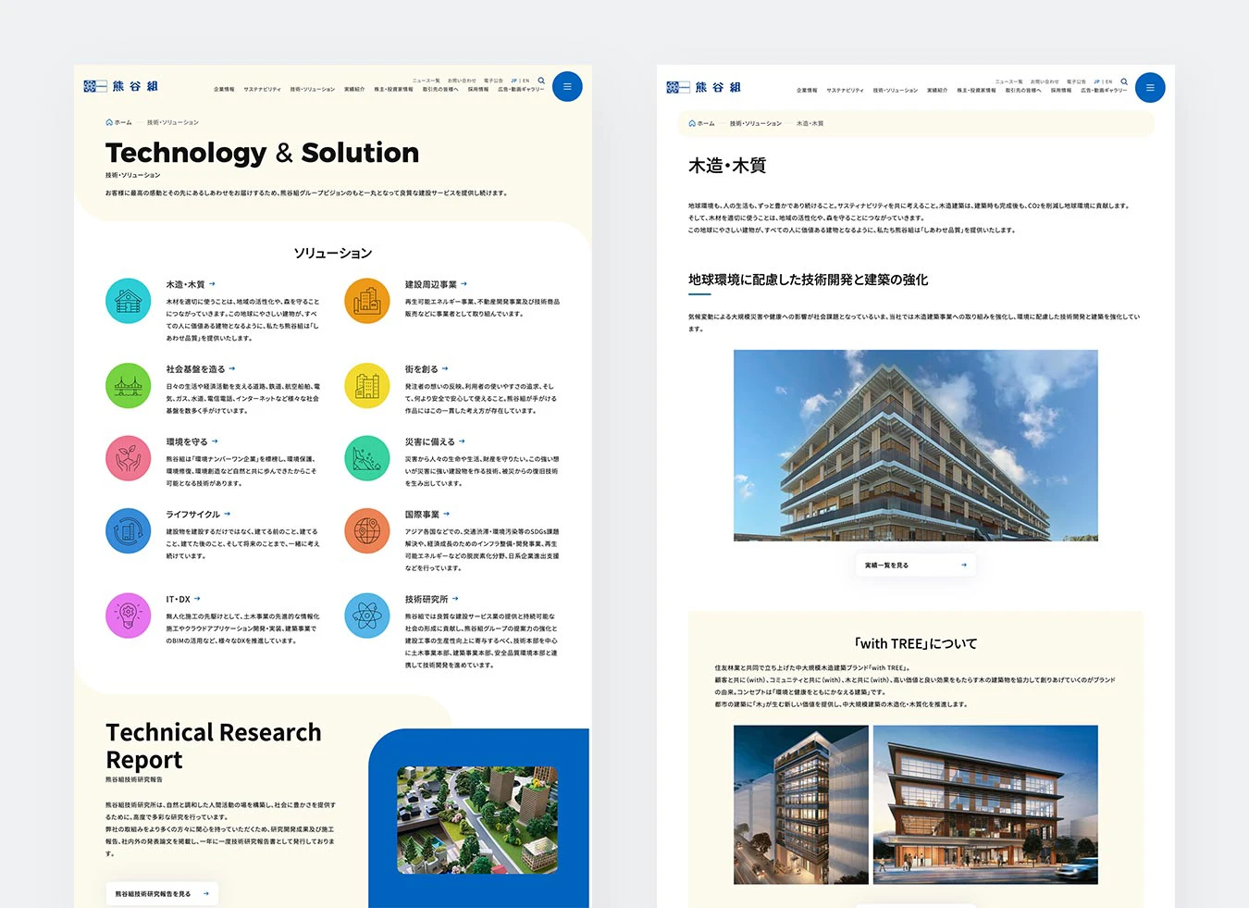The height and width of the screenshot is (908, 1249).
Task: Open the pink hands-and-leaf icon for 環境を守る
Action: (129, 458)
